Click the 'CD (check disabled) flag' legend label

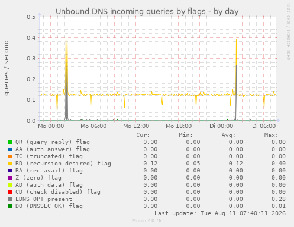(x=58, y=192)
